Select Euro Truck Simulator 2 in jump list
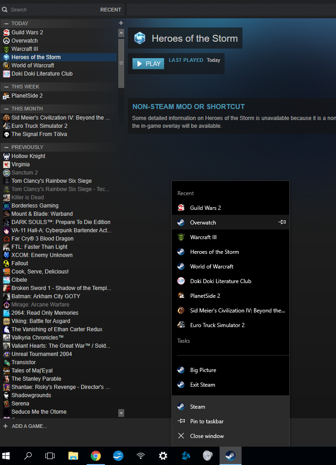Screen dimensions: 336x465 [x=230, y=325]
